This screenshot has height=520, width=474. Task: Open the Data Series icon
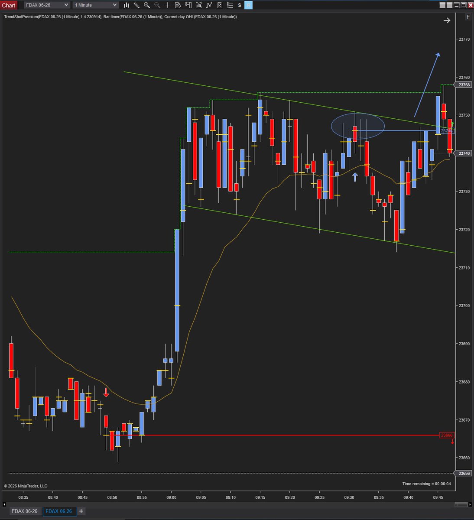click(198, 5)
